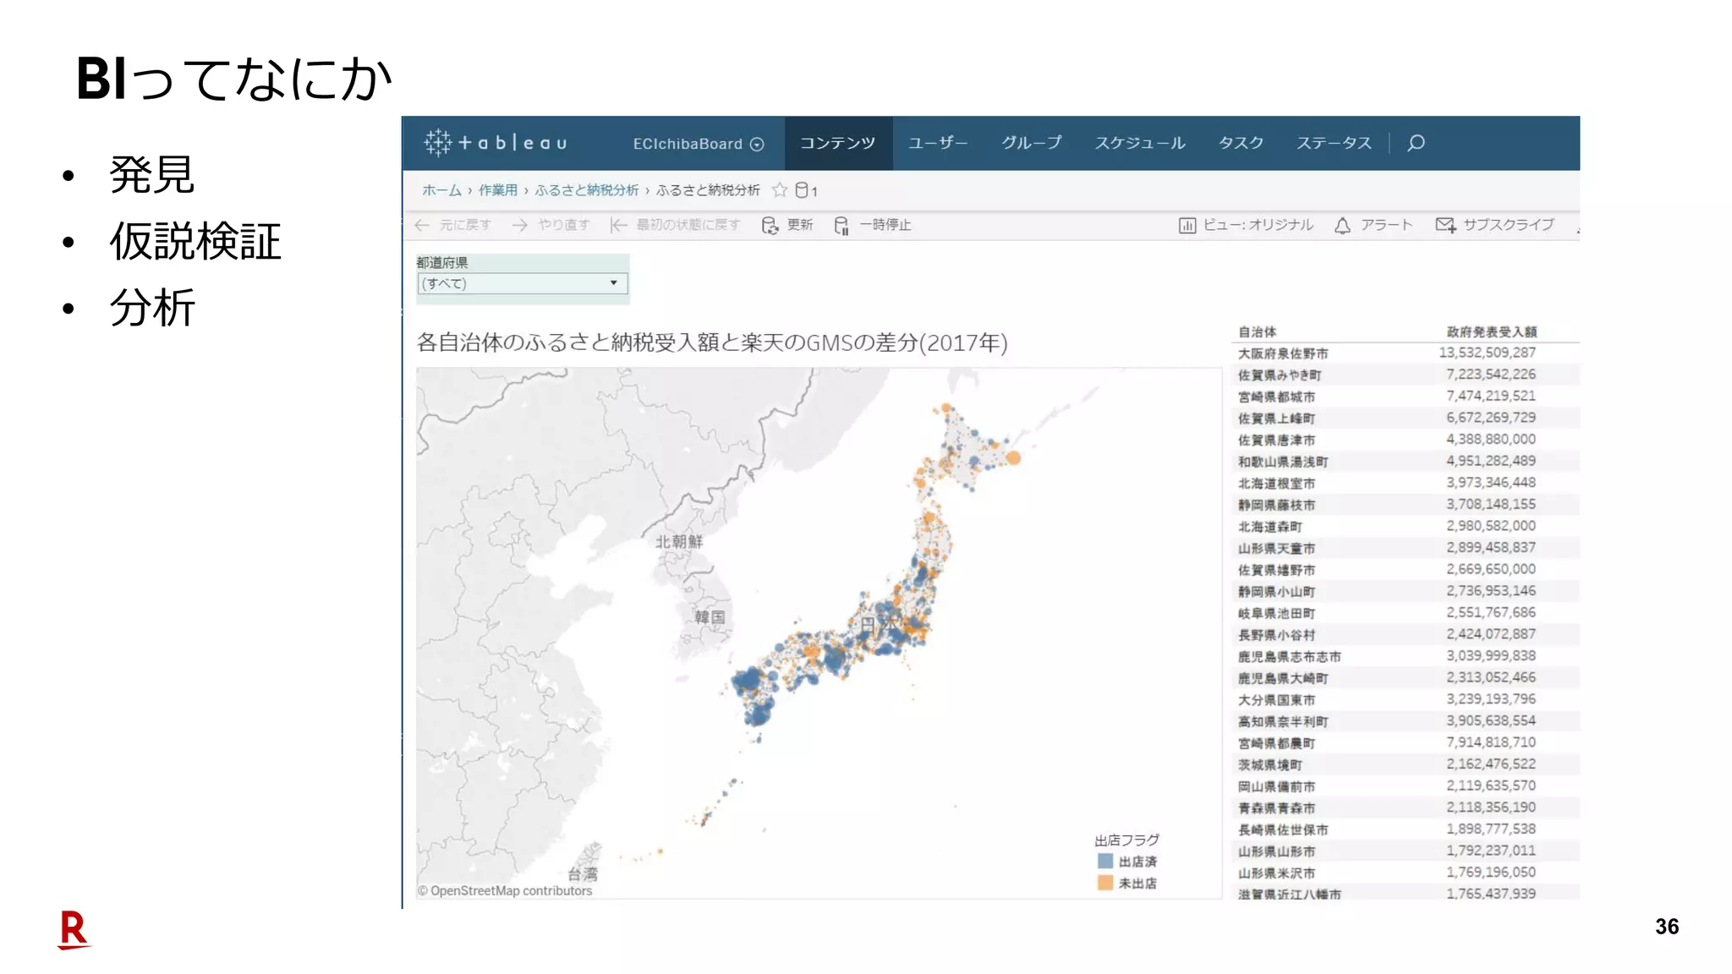Click the subscribe envelope icon

point(1444,225)
